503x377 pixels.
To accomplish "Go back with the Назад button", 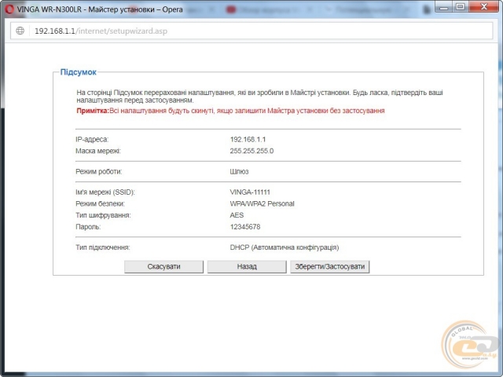I will point(247,266).
